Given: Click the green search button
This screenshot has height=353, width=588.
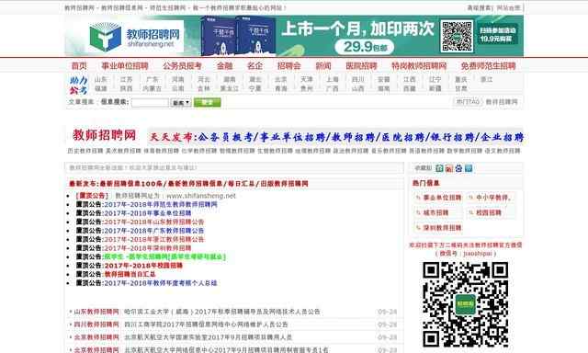Looking at the screenshot, I should 207,102.
